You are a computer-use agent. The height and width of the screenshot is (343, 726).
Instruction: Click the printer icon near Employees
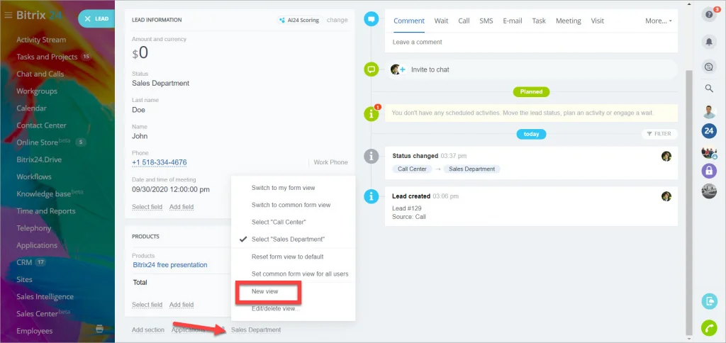click(x=99, y=329)
